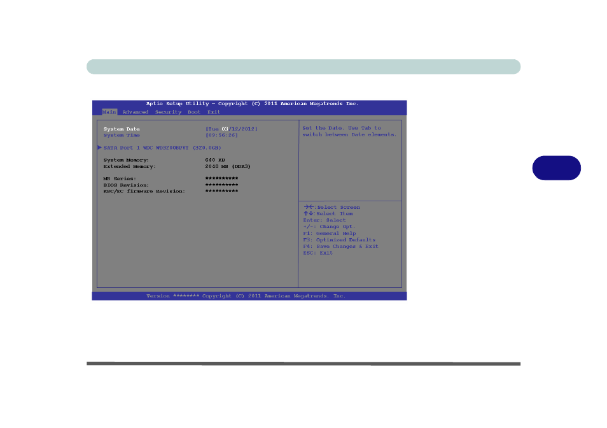
Task: Open SATA Port 1 WDC WD3200BPVT entry
Action: (162, 148)
